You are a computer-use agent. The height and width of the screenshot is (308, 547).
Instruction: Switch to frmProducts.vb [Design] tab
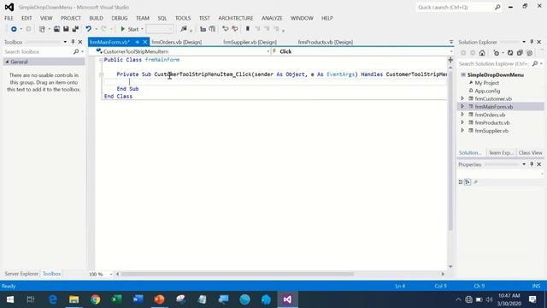pos(326,42)
